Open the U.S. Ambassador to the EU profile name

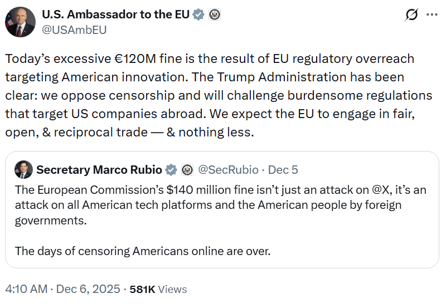pyautogui.click(x=116, y=15)
